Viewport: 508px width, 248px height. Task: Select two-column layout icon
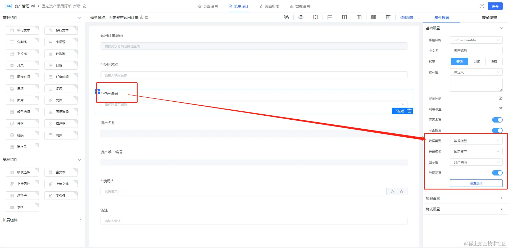click(x=344, y=17)
